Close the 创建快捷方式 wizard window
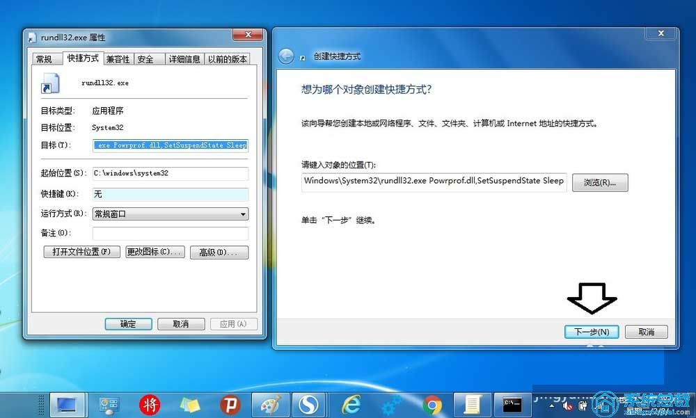This screenshot has width=696, height=418. pos(661,33)
